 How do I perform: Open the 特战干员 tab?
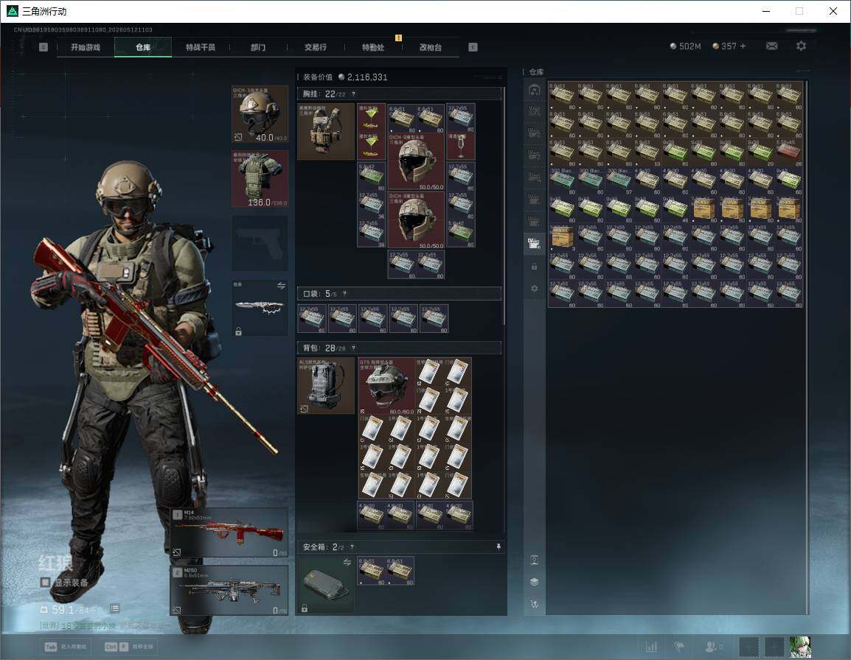click(201, 47)
